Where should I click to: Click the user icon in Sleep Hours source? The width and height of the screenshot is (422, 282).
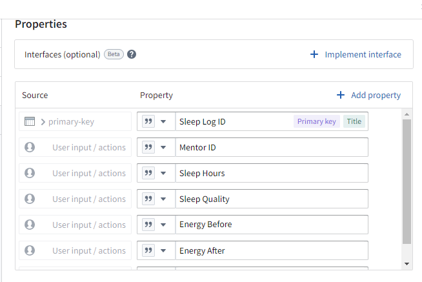30,173
